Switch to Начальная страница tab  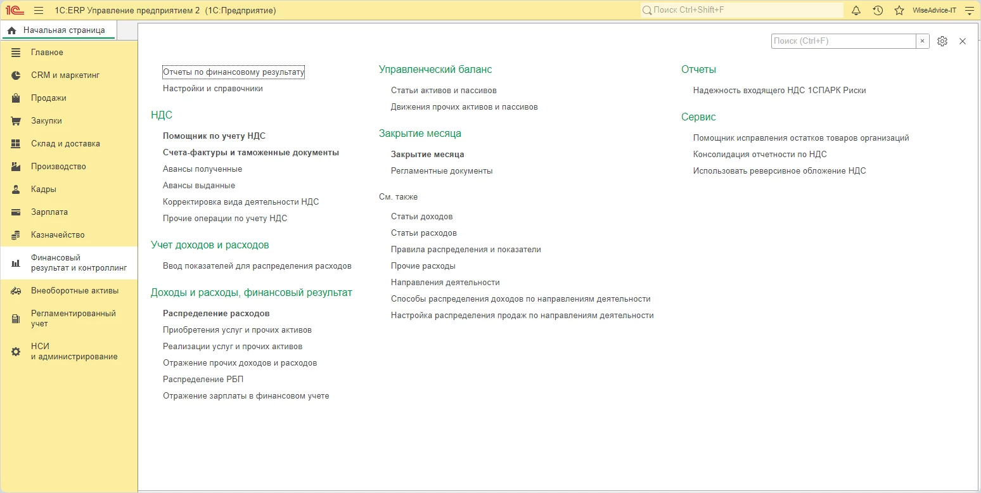[58, 30]
